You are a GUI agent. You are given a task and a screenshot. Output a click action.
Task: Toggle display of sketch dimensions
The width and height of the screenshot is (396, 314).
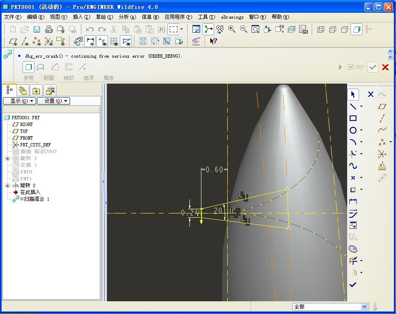tap(90, 41)
